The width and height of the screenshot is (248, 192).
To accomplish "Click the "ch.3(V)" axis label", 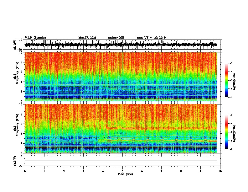I will (15, 161).
